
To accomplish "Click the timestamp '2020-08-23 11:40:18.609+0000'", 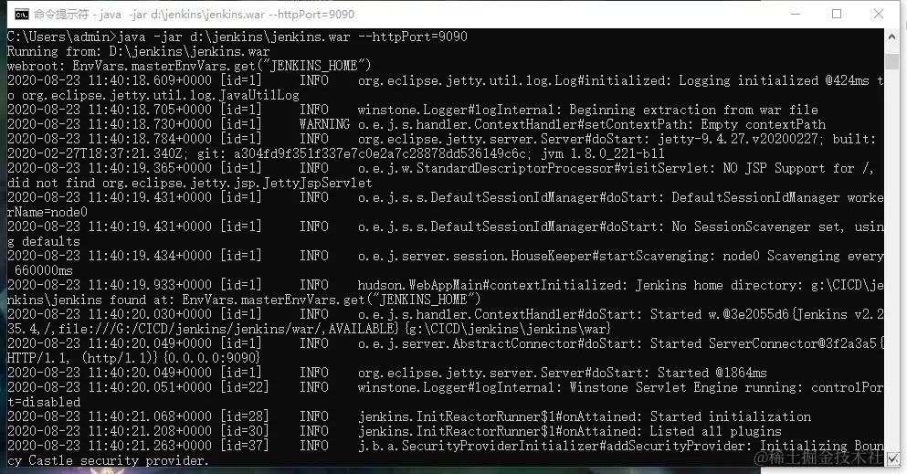I will click(110, 80).
